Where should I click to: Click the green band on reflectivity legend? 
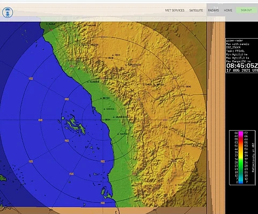(x=241, y=163)
